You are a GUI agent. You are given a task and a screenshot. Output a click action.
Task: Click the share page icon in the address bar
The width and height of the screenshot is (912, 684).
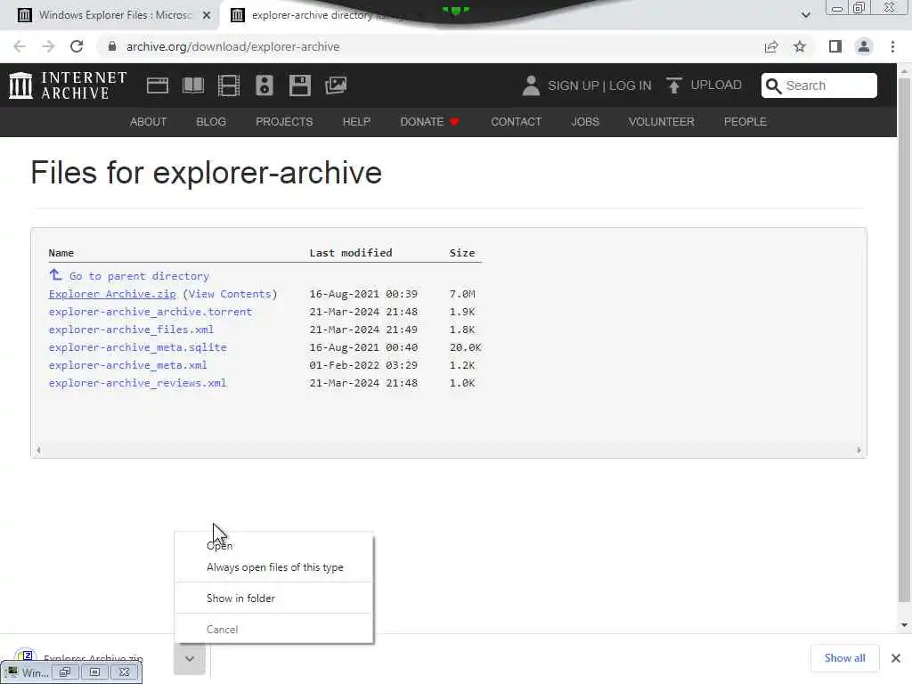tap(771, 46)
